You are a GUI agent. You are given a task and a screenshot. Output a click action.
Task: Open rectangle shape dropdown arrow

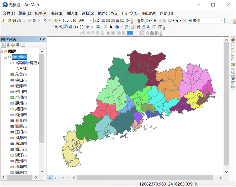tap(173, 21)
